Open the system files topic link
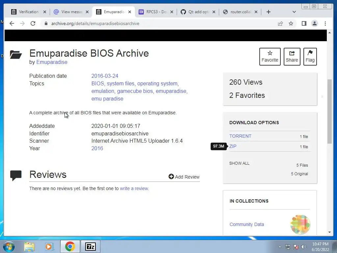337x253 pixels. coord(120,83)
